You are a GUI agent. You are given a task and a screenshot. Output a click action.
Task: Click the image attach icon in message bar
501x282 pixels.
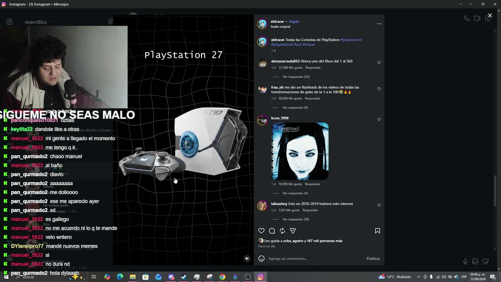pyautogui.click(x=475, y=262)
